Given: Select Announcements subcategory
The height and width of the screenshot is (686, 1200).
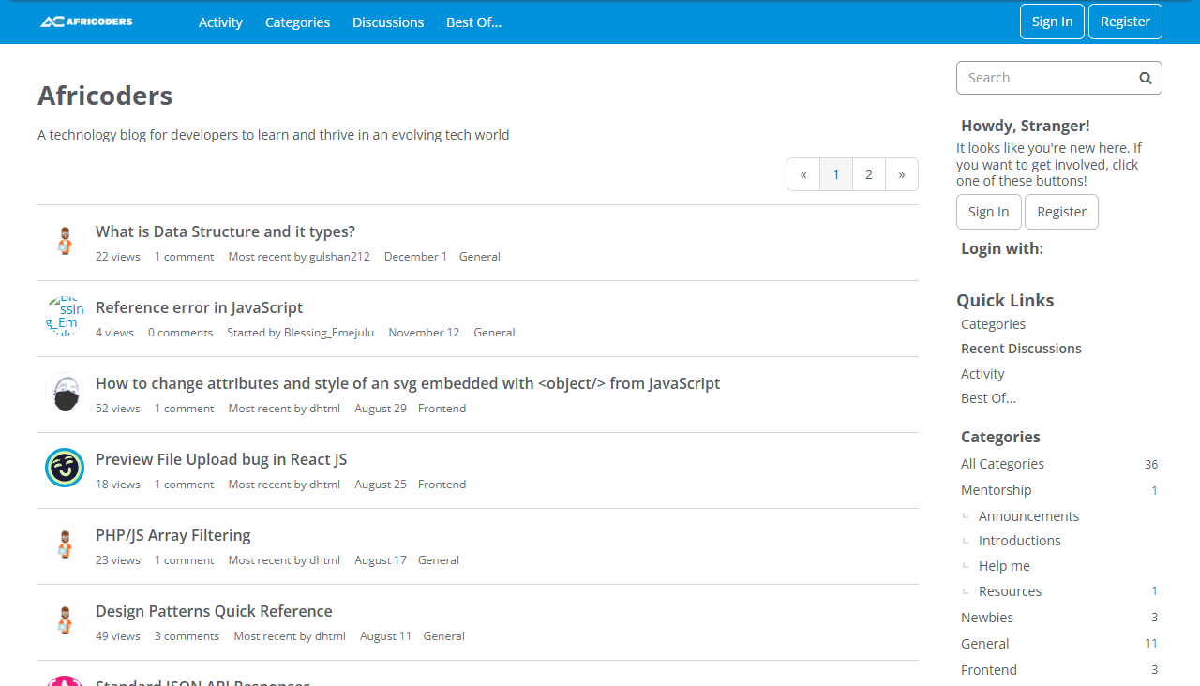Looking at the screenshot, I should click(x=1028, y=516).
